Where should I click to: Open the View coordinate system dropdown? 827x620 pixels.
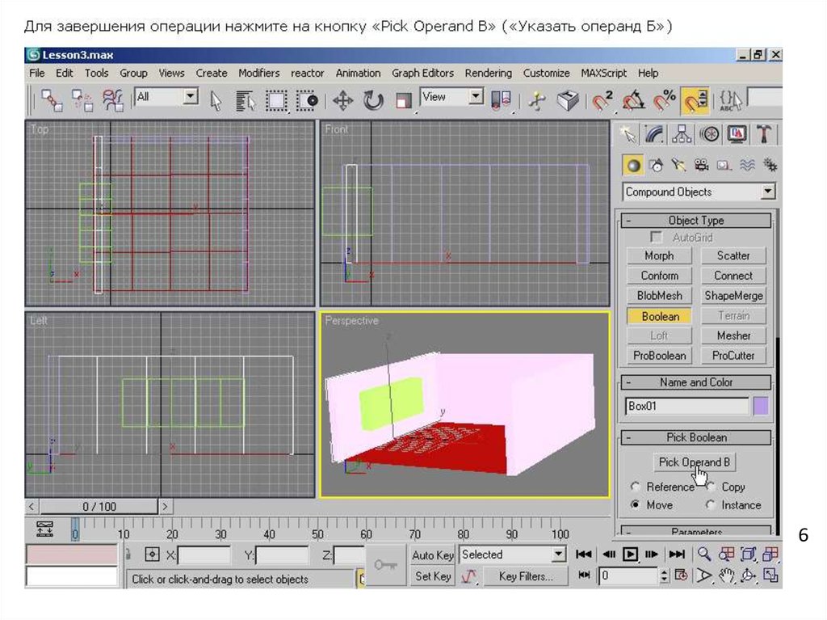coord(476,98)
